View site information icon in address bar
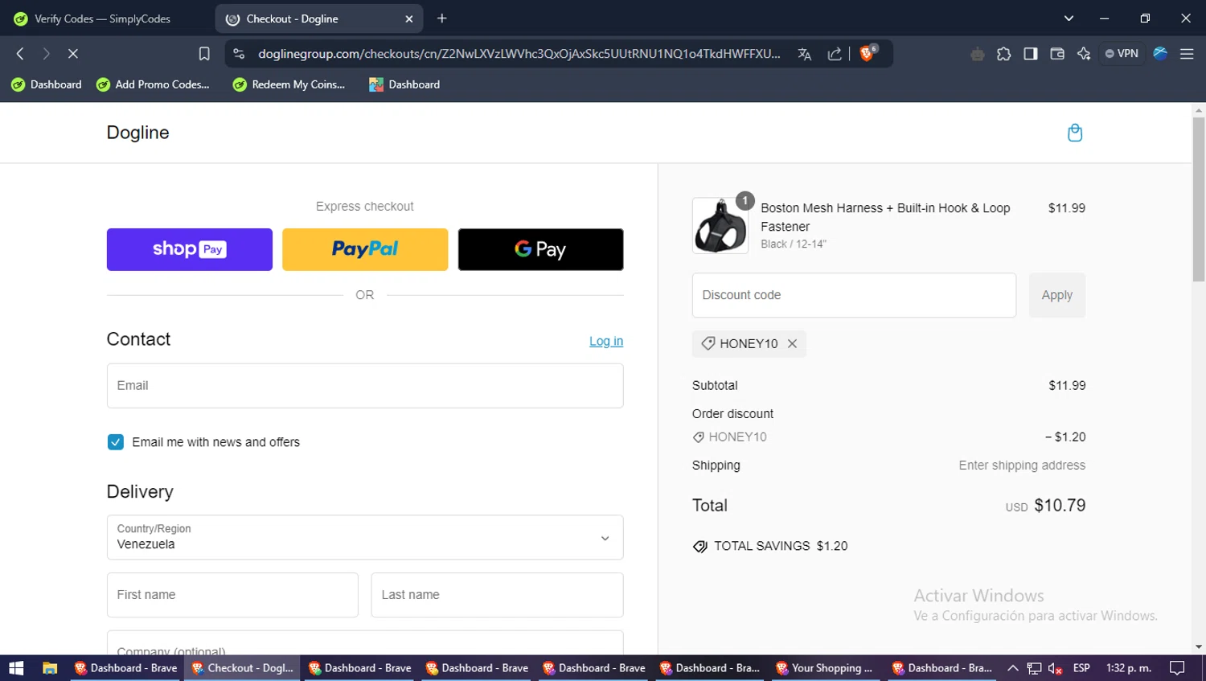 coord(239,54)
